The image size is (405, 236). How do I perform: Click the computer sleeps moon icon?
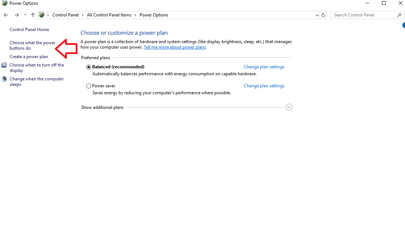[4, 79]
